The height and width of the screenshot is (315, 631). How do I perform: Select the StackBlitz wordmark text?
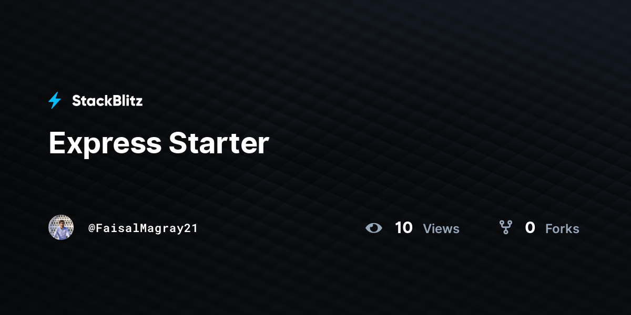click(107, 101)
